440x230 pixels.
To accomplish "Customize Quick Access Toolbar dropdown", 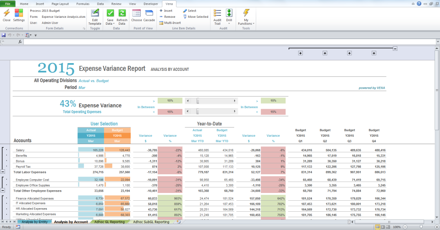I will [x=36, y=35].
